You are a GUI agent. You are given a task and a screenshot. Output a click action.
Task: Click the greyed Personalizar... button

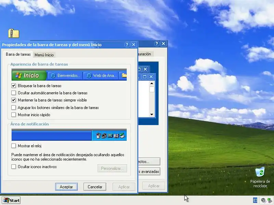112,168
